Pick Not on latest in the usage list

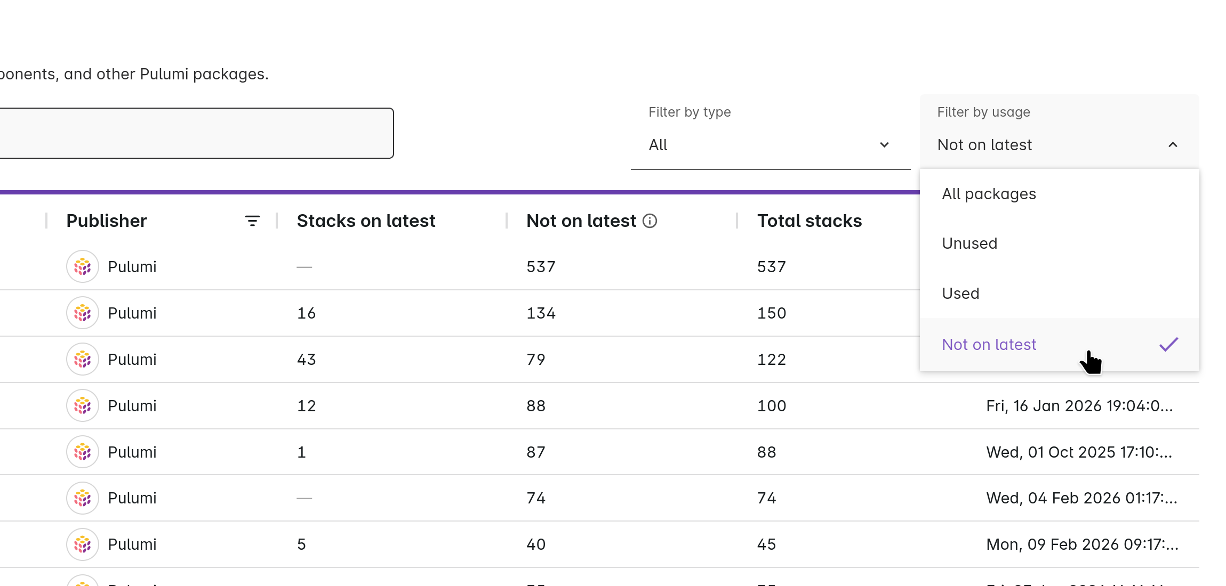[x=989, y=345]
